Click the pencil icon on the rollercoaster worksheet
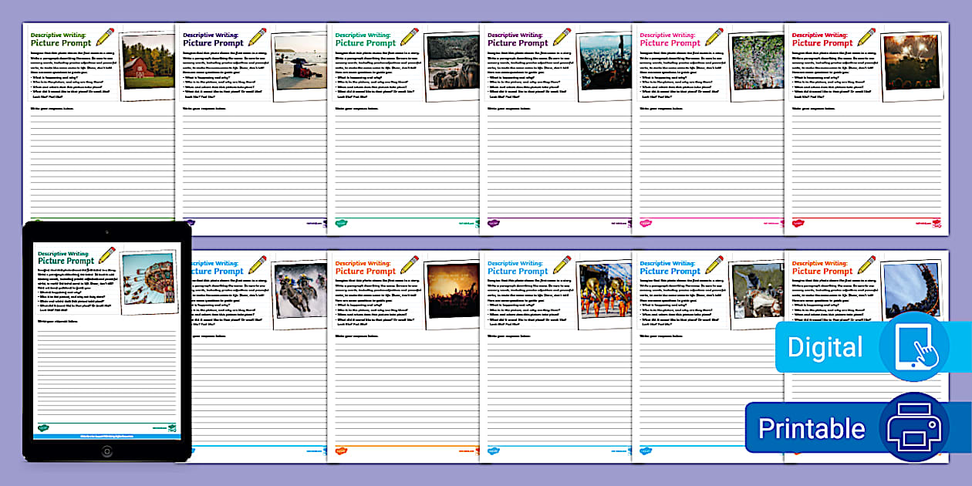 [x=866, y=265]
